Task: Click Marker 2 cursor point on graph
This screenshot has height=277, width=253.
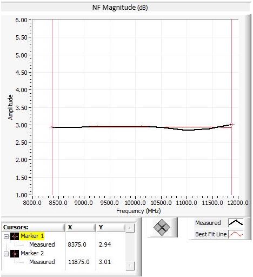Action: (232, 125)
